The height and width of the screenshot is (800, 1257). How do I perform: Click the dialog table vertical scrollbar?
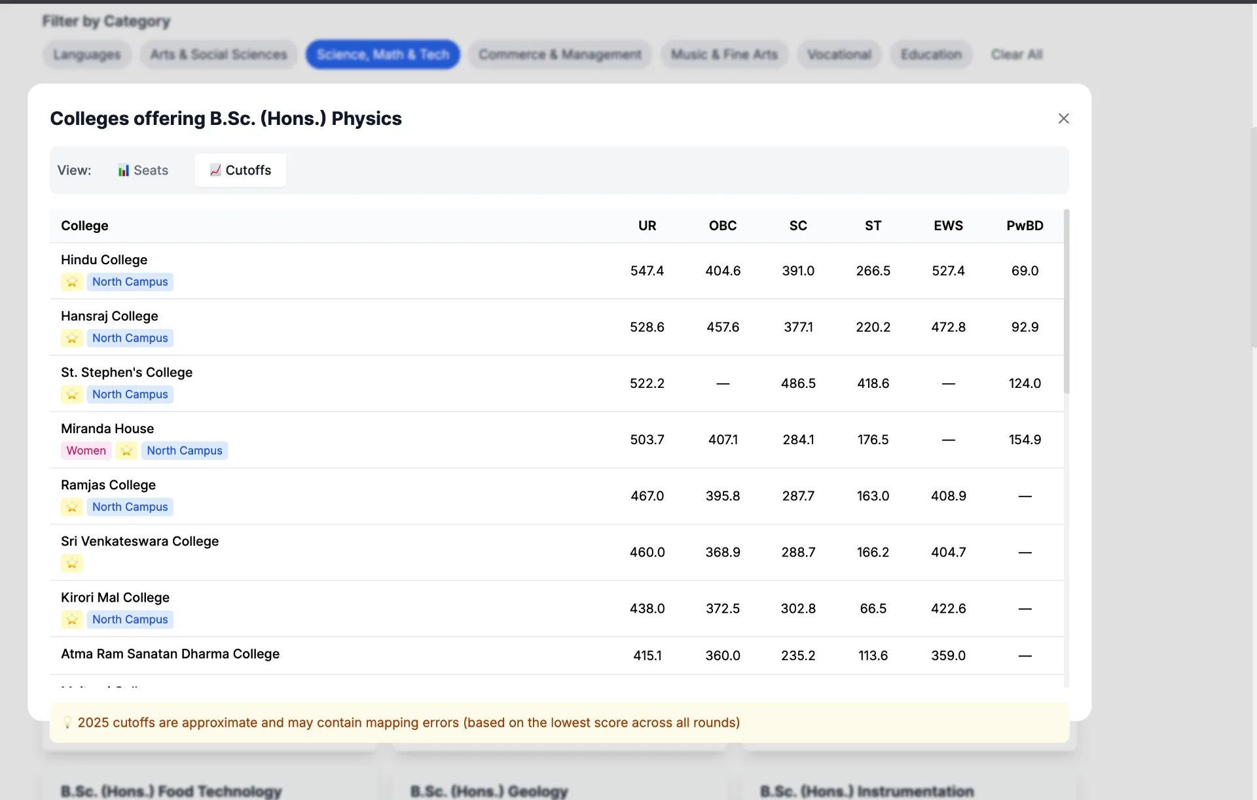(x=1066, y=302)
